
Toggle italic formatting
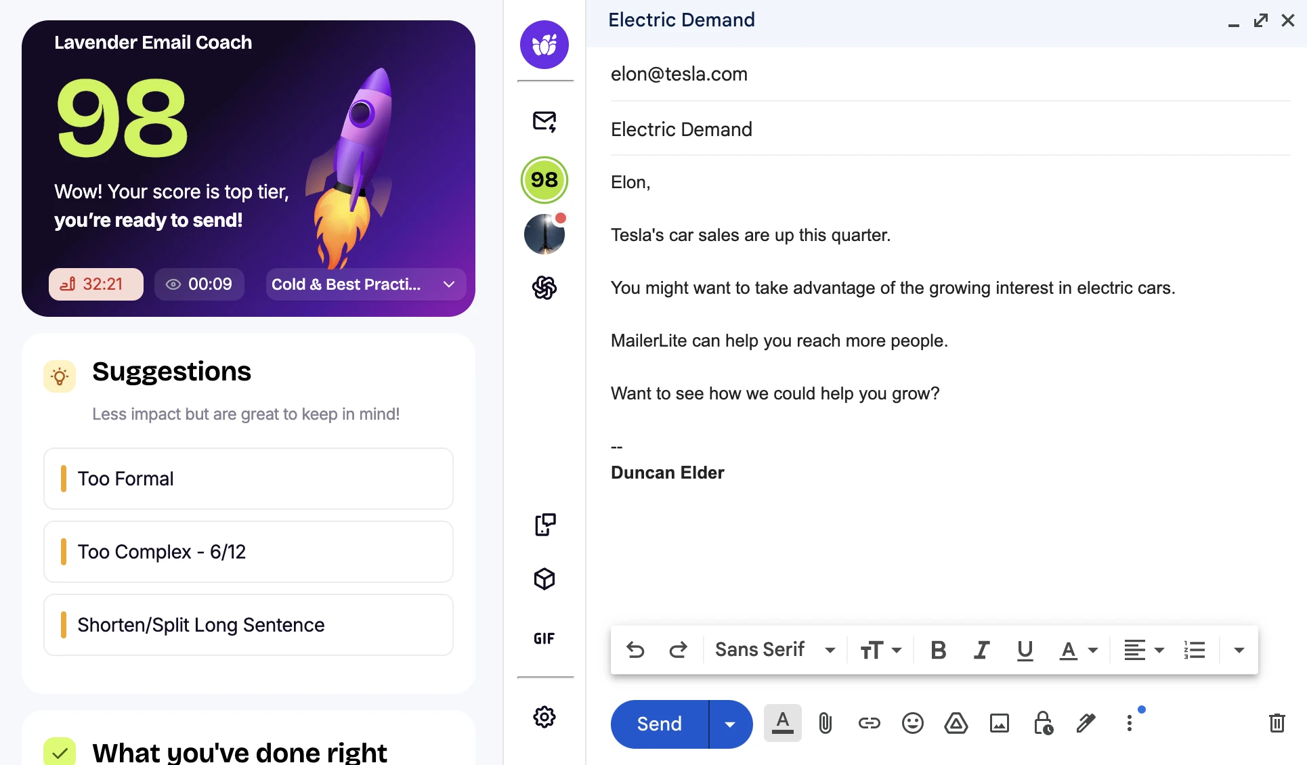point(981,650)
